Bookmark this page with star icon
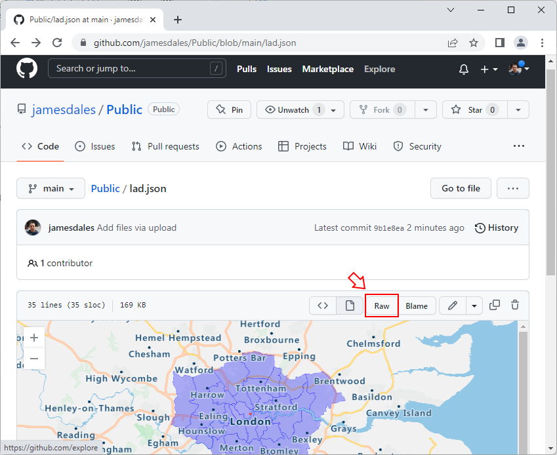The image size is (557, 455). [x=474, y=43]
